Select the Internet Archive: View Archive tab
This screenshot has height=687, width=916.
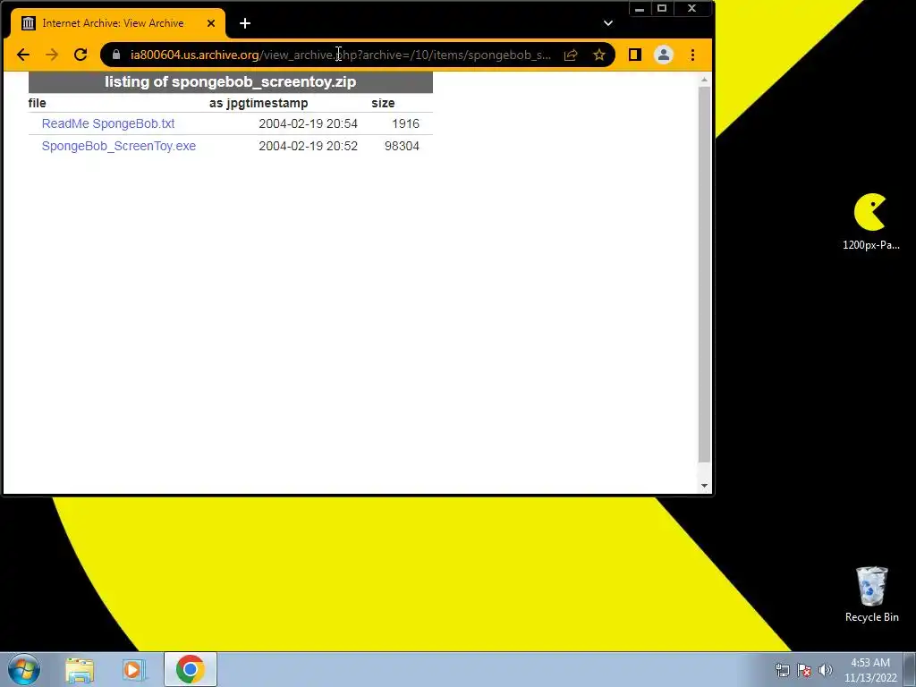[x=118, y=23]
